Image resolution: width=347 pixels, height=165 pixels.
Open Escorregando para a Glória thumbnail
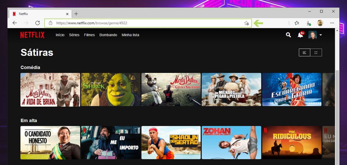[x=292, y=90]
